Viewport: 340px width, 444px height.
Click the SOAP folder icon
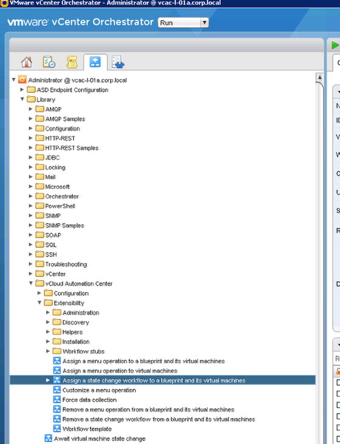(x=39, y=234)
